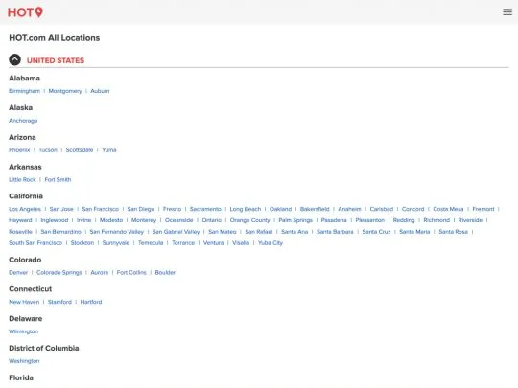518x388 pixels.
Task: Go to the Fort Collins location
Action: (x=131, y=272)
